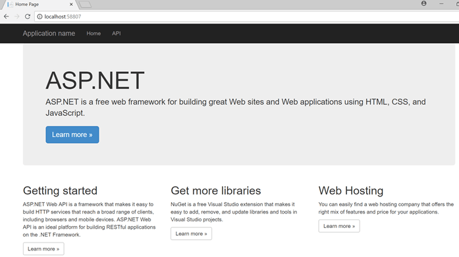The width and height of the screenshot is (459, 257).
Task: Click the paragraph starting 'You can easily find'
Action: point(386,208)
